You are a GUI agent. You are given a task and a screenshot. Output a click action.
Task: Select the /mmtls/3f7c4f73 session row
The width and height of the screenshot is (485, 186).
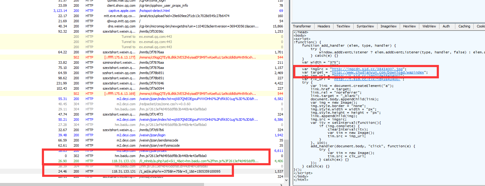click(x=142, y=114)
